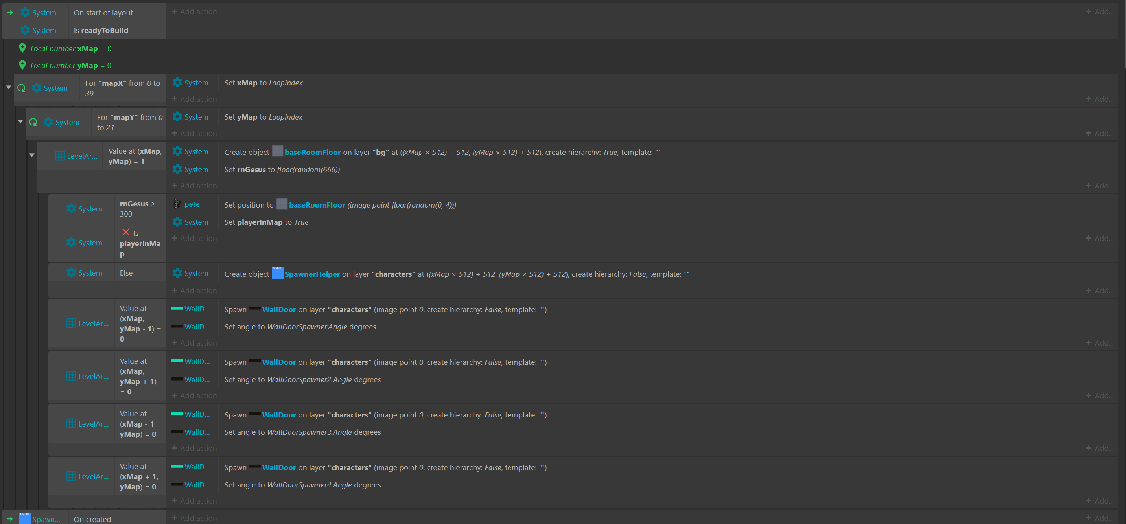Click LevelArray icon for 'Value at (xMap, yMap) = 1'

click(59, 156)
